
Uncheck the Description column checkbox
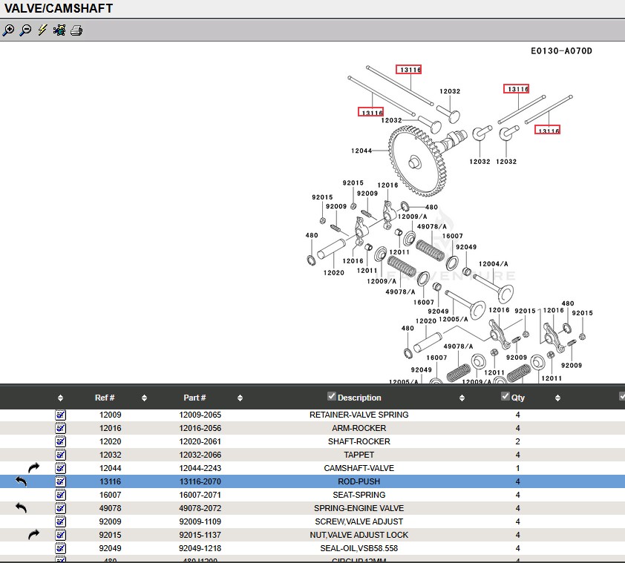(332, 397)
